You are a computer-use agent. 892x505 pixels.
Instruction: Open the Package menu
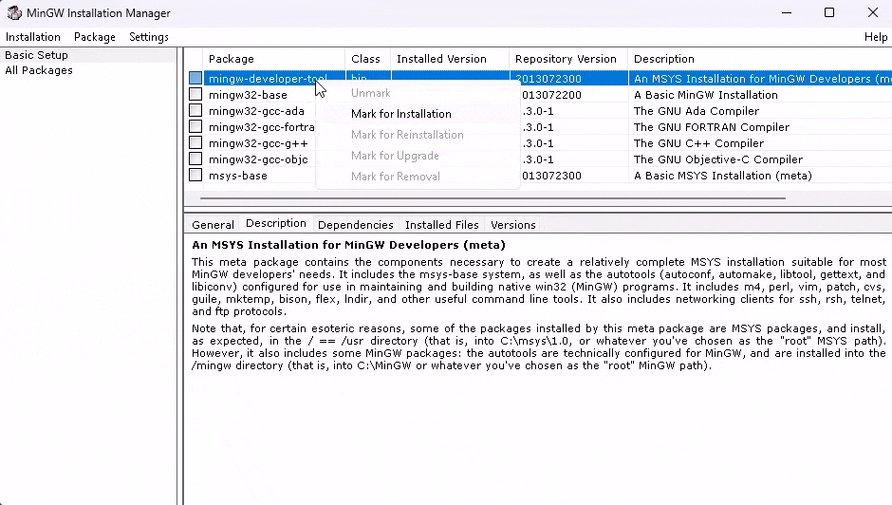click(x=95, y=37)
